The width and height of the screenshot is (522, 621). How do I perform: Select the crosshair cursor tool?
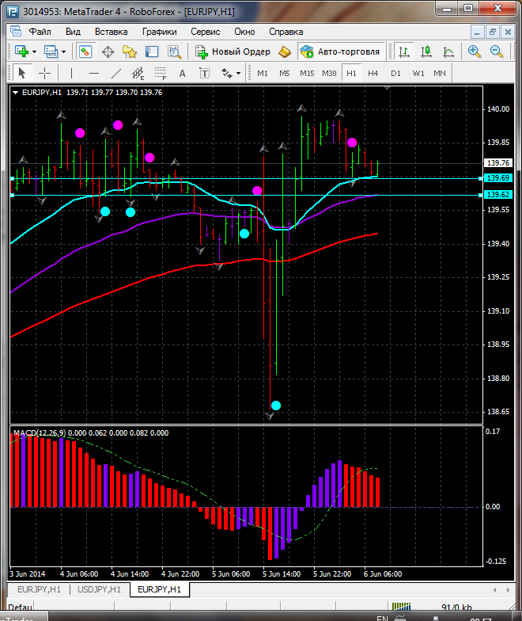tap(45, 73)
